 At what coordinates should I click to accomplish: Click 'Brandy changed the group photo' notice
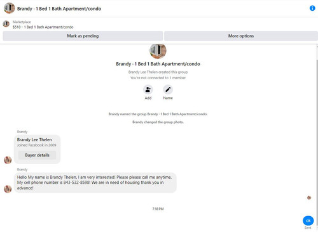(158, 122)
